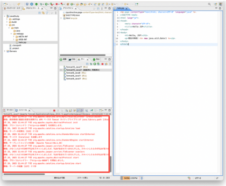Terminate process with red square in Console toolbar
Viewport: 226px width, 186px height.
tap(54, 111)
